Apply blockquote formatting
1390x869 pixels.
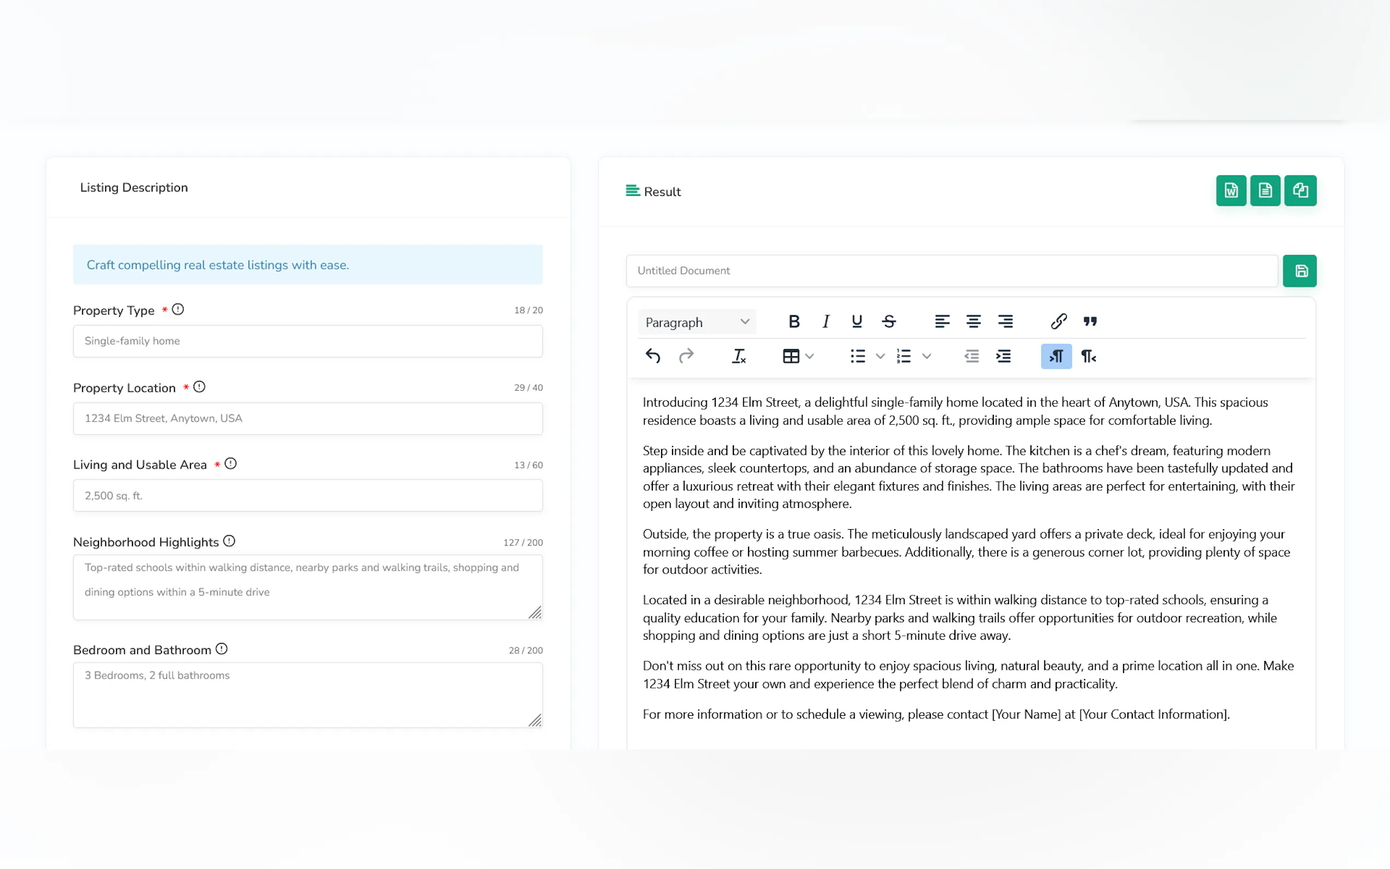coord(1090,321)
